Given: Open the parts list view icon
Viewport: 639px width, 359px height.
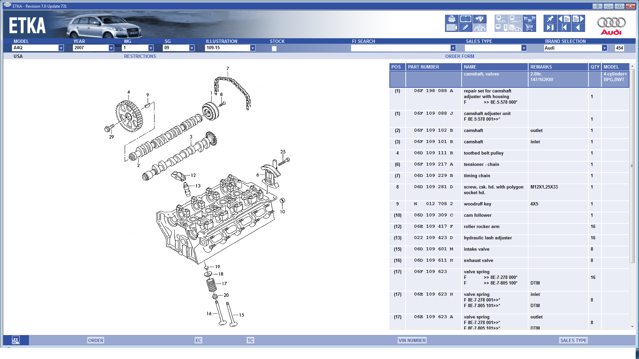Looking at the screenshot, I should click(452, 28).
